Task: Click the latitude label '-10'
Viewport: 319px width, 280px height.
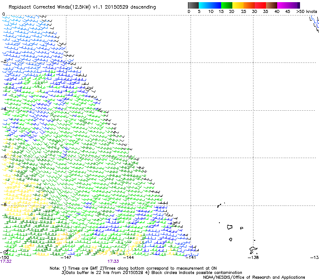Action: pos(4,253)
